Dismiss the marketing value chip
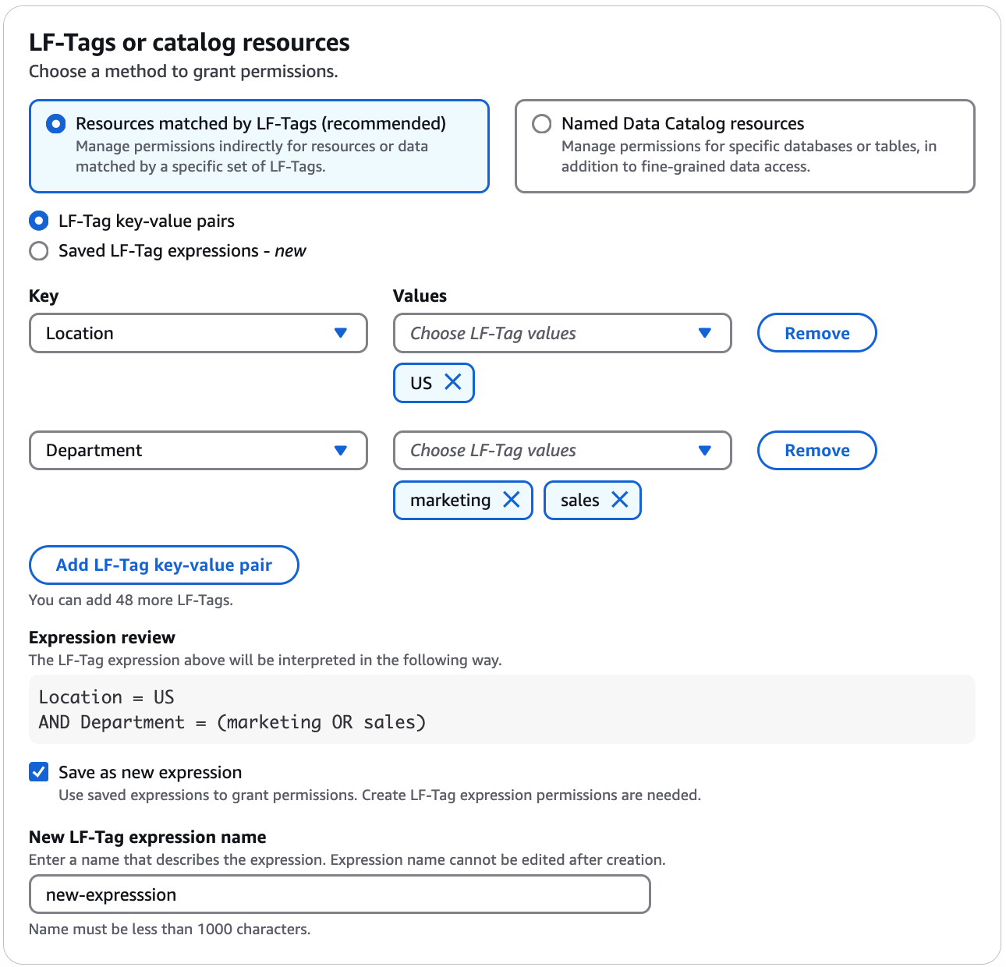The image size is (1006, 967). [512, 500]
